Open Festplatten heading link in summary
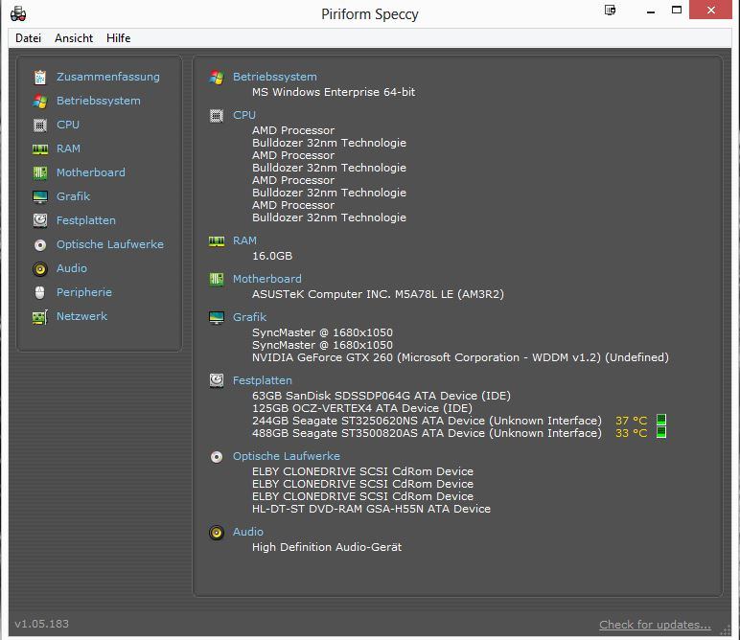This screenshot has width=740, height=640. [x=263, y=380]
